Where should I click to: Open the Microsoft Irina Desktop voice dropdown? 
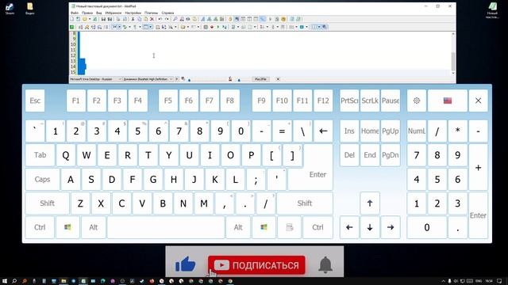95,79
